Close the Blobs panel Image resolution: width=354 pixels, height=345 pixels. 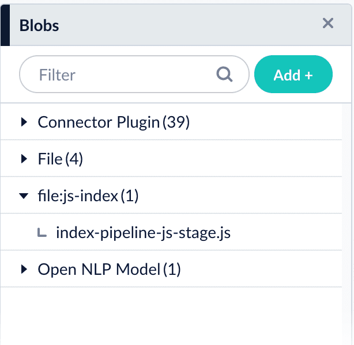328,23
